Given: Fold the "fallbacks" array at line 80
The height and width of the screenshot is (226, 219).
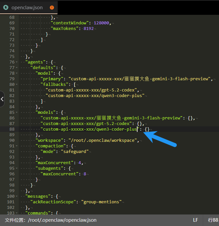Looking at the screenshot, I should (x=17, y=84).
